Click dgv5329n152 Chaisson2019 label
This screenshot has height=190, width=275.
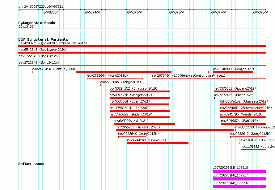133,88
